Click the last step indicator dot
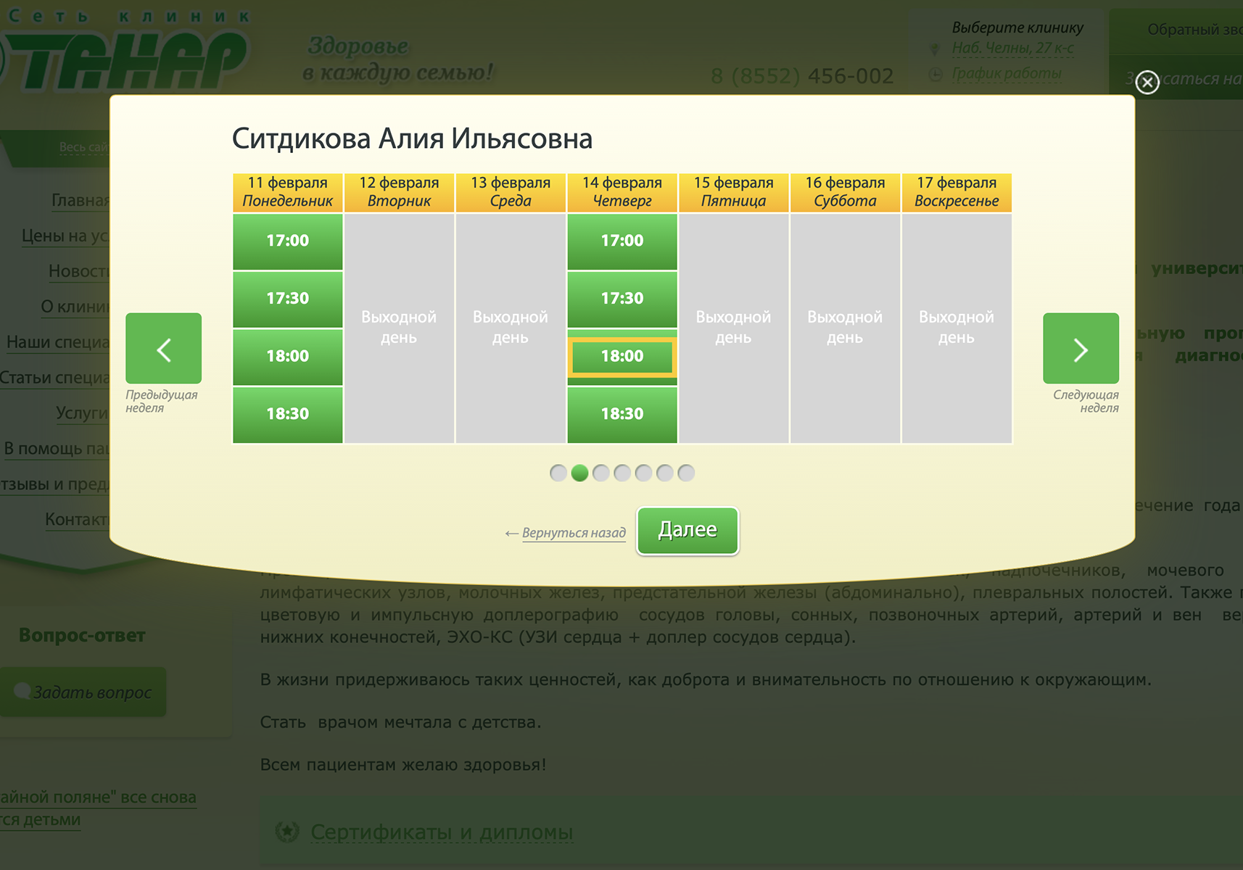The height and width of the screenshot is (870, 1243). pos(686,473)
